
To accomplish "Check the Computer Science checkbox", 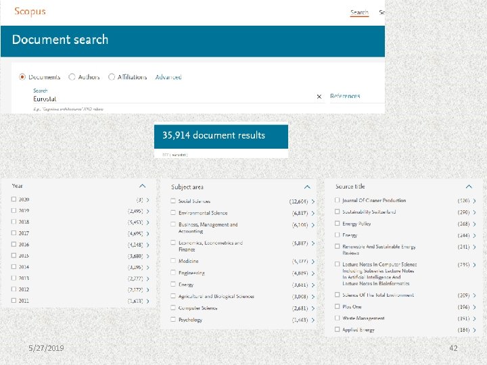I will 173,308.
